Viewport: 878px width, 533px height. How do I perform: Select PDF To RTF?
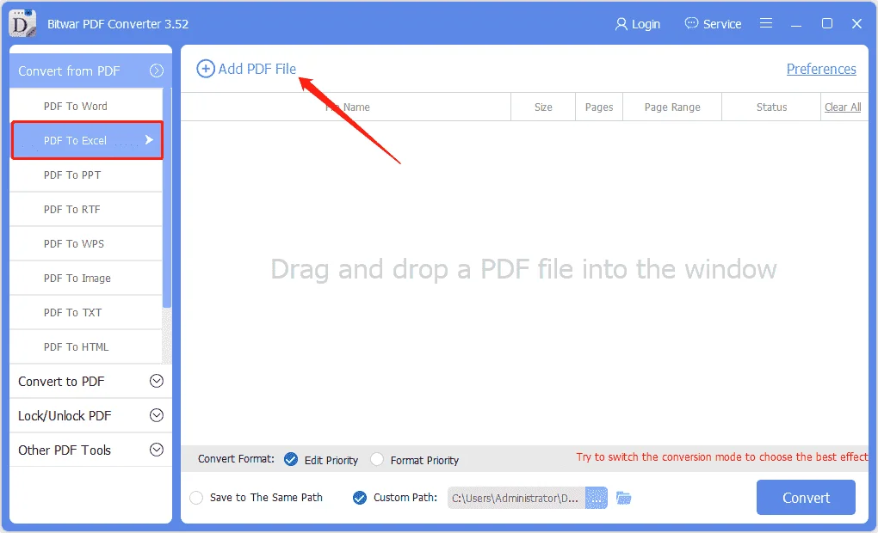86,209
